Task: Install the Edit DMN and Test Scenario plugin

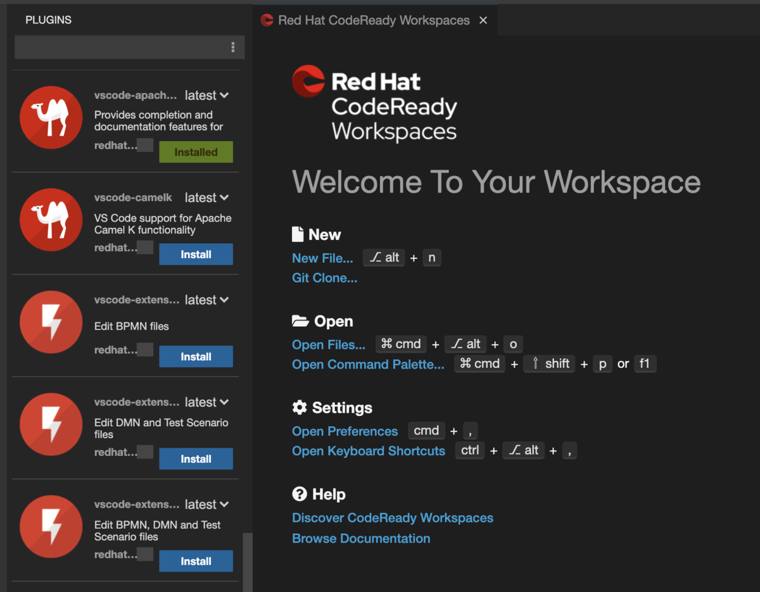Action: (x=196, y=459)
